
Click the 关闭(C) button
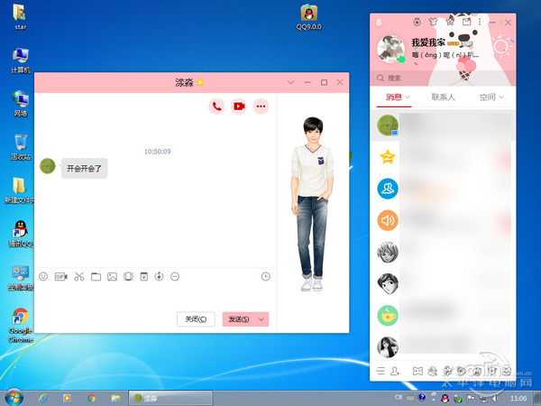pos(196,319)
